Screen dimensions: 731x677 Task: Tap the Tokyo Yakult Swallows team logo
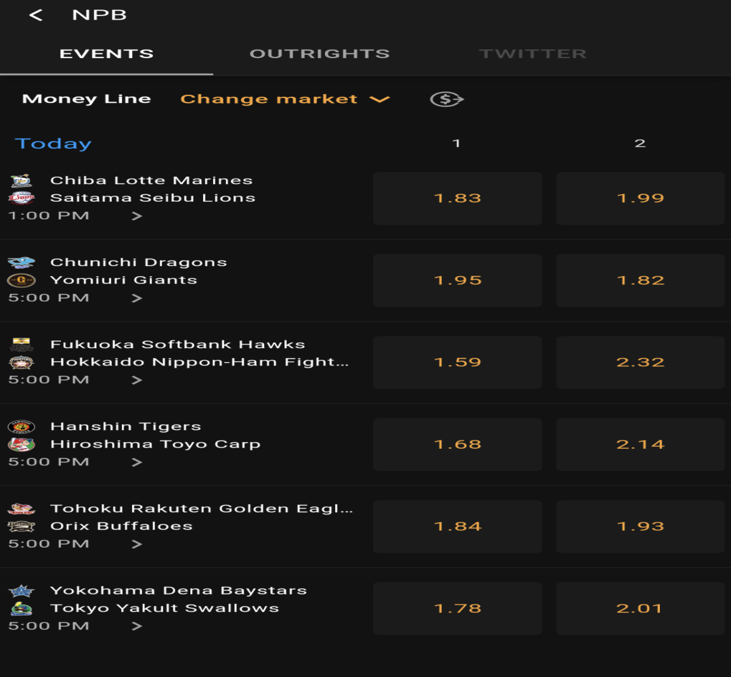(22, 609)
